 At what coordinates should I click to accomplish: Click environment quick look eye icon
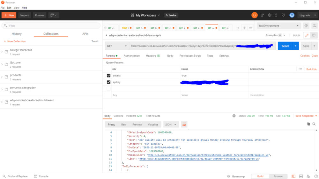[x=306, y=26]
